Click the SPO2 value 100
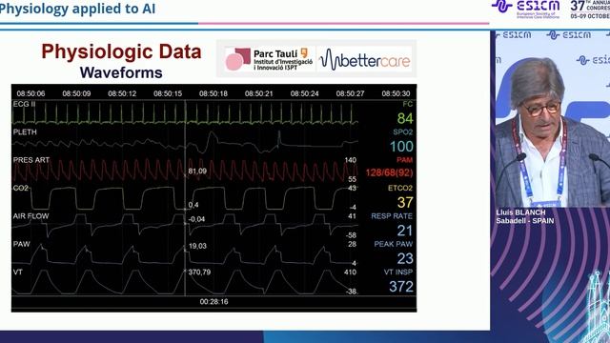The width and height of the screenshot is (610, 343). coord(401,146)
